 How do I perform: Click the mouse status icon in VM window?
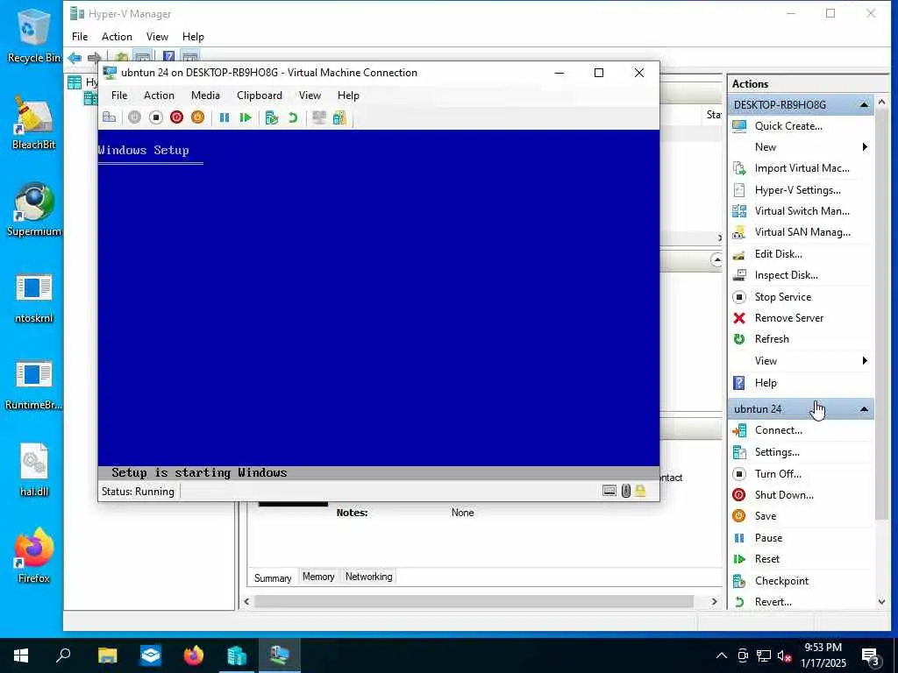[x=626, y=491]
